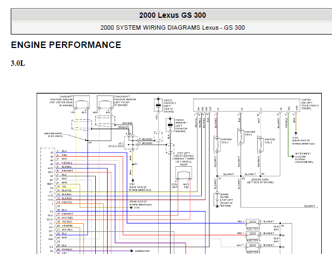Click the J/C 2 junction connector symbol

[x=131, y=142]
